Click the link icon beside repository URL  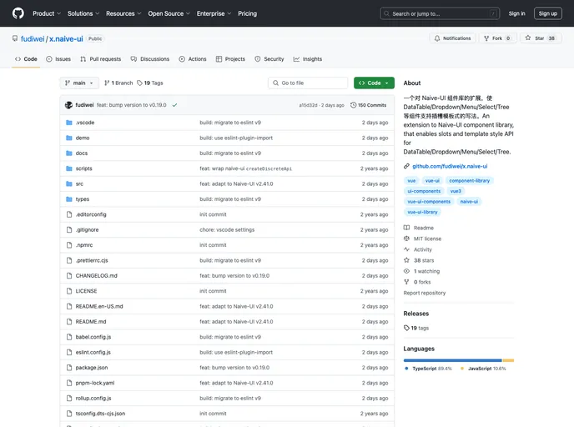click(406, 166)
